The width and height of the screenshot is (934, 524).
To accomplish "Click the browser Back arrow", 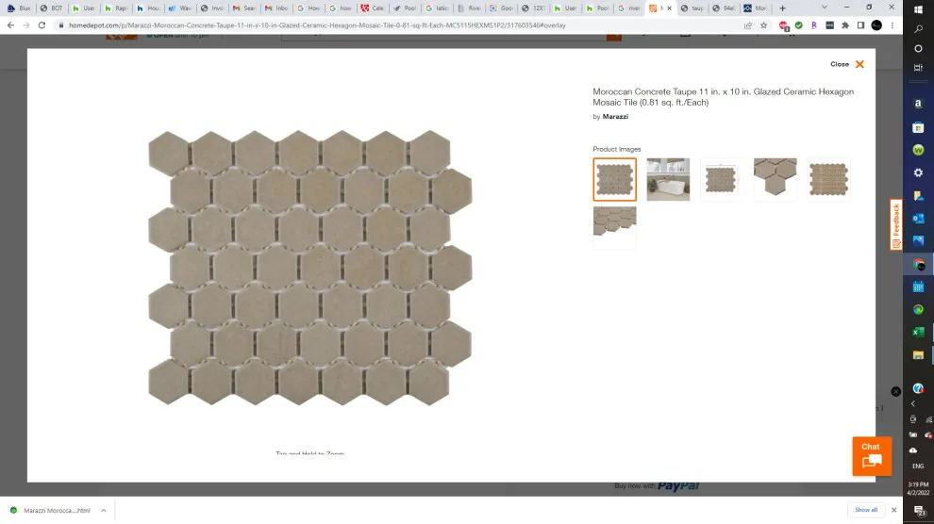I will (10, 25).
